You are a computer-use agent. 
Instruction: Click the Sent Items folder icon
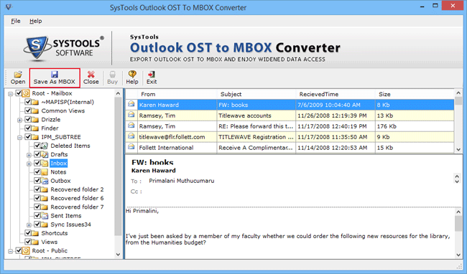coord(45,216)
